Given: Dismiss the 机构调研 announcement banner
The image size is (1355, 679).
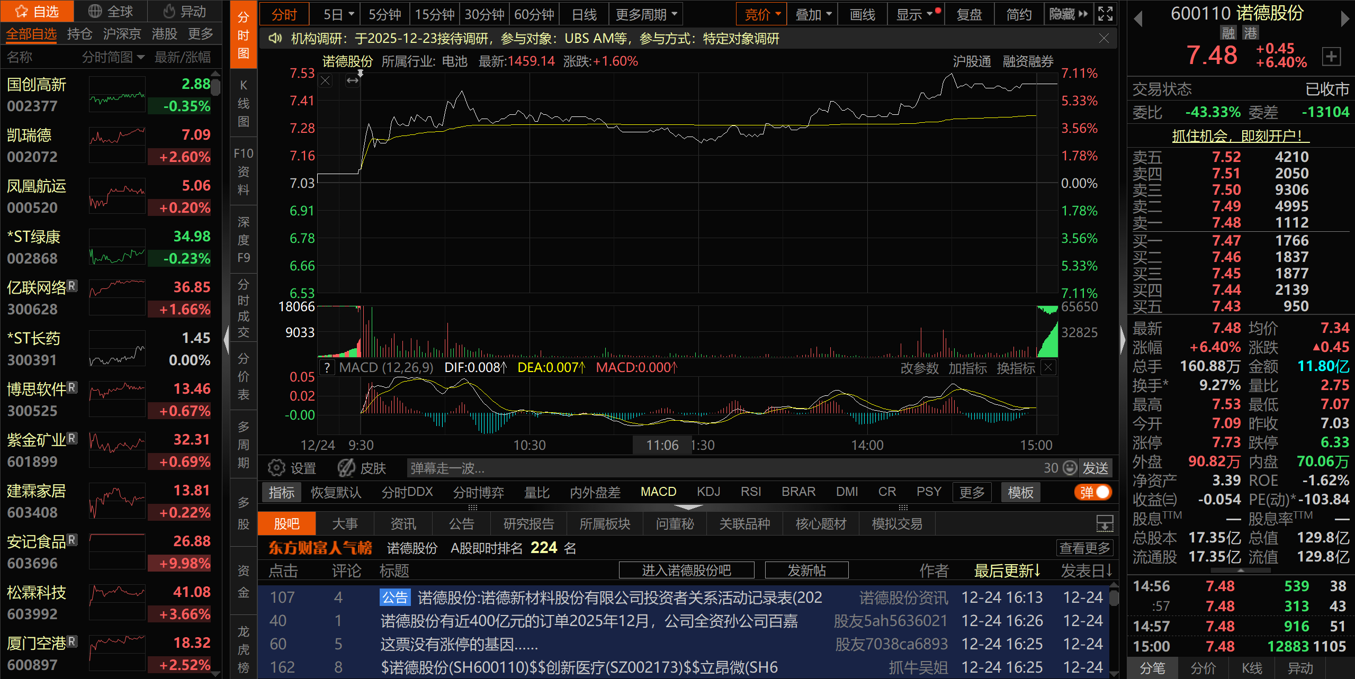Looking at the screenshot, I should [x=1103, y=39].
